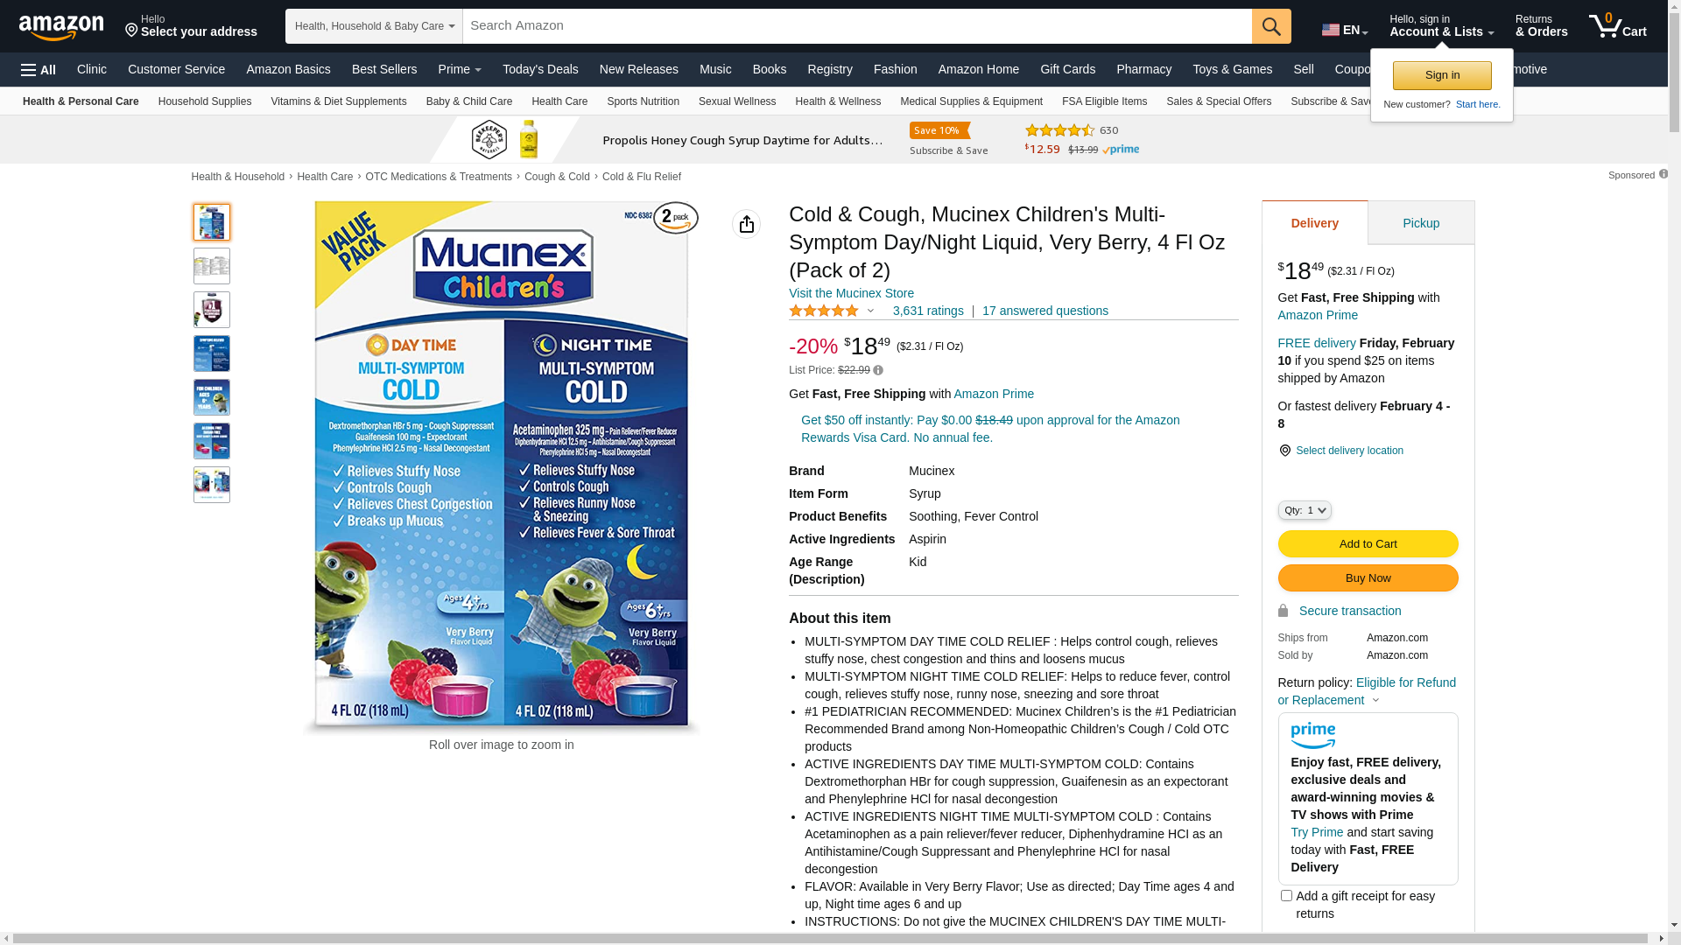Open Today's Deals in navigation bar
The image size is (1681, 945).
pos(540,69)
